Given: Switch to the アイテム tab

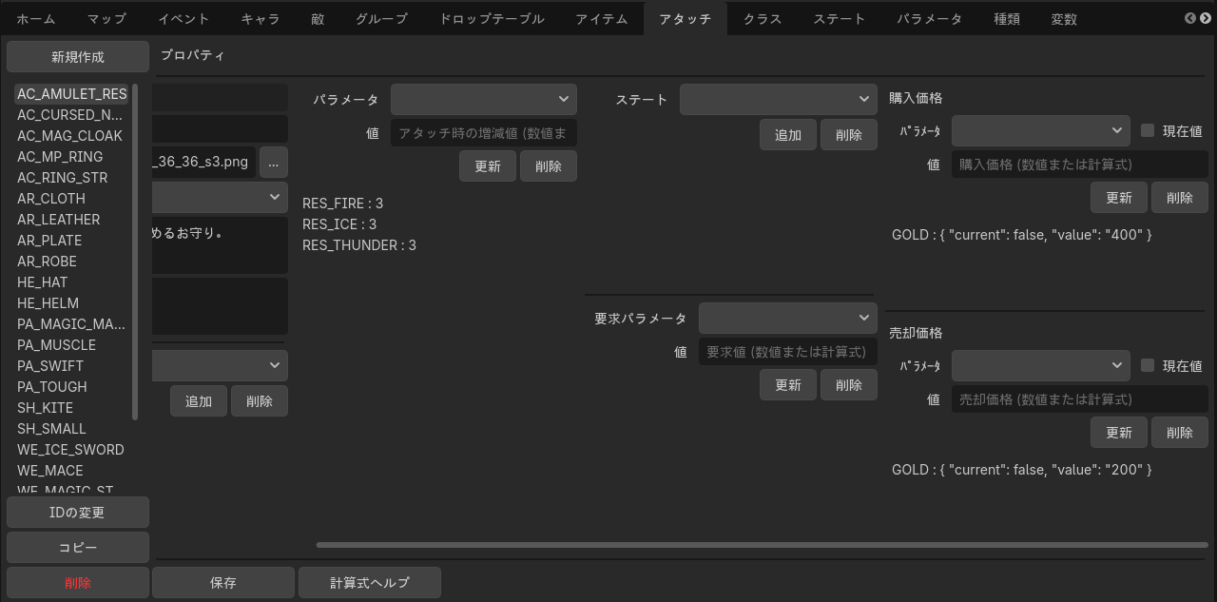Looking at the screenshot, I should [x=601, y=19].
